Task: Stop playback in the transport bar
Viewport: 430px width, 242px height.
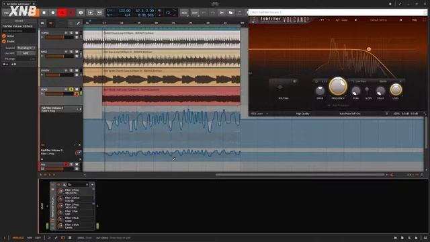Action: tap(44, 13)
